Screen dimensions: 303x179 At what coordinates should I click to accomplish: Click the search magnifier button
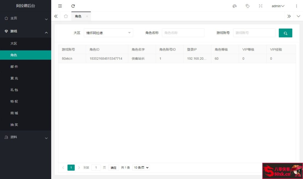tap(285, 33)
